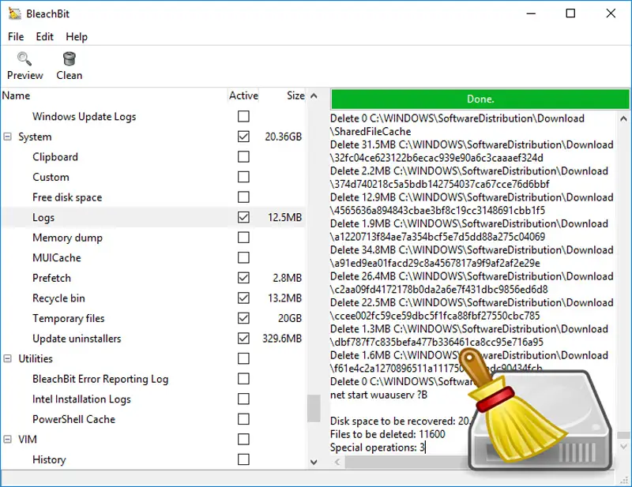Image resolution: width=632 pixels, height=487 pixels.
Task: Uncheck the Logs checkbox
Action: [243, 217]
